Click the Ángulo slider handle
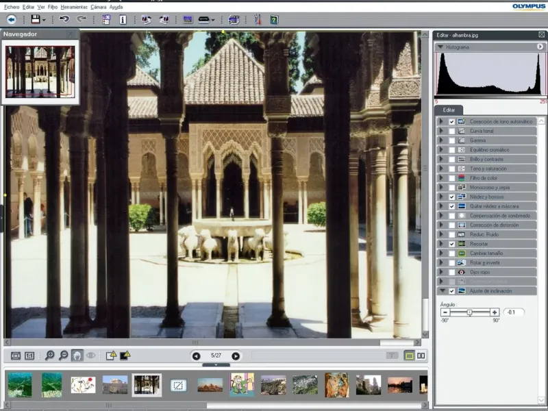 click(469, 312)
